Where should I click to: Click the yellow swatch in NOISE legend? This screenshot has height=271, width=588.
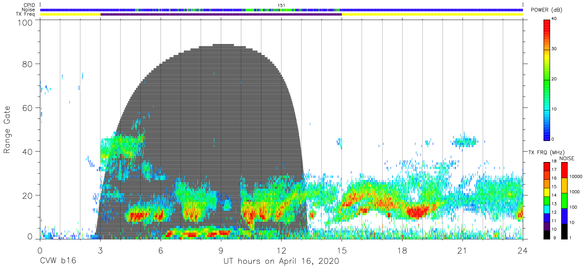(x=564, y=185)
